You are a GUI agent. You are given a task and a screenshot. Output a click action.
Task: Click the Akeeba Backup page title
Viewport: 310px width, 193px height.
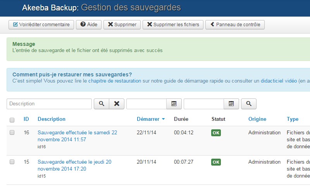click(x=102, y=8)
